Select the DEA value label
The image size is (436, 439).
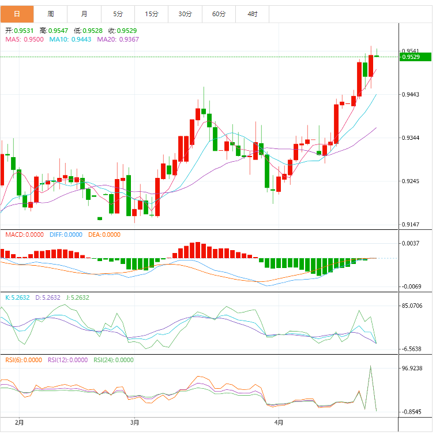[x=104, y=235]
